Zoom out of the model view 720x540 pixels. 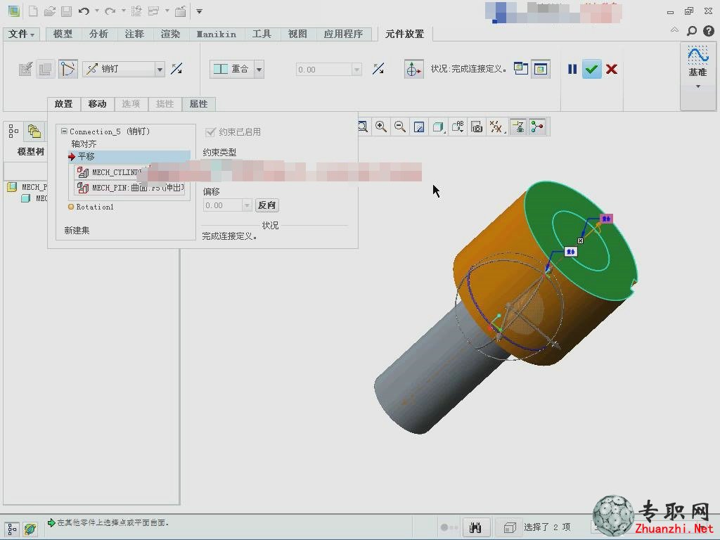pos(400,127)
